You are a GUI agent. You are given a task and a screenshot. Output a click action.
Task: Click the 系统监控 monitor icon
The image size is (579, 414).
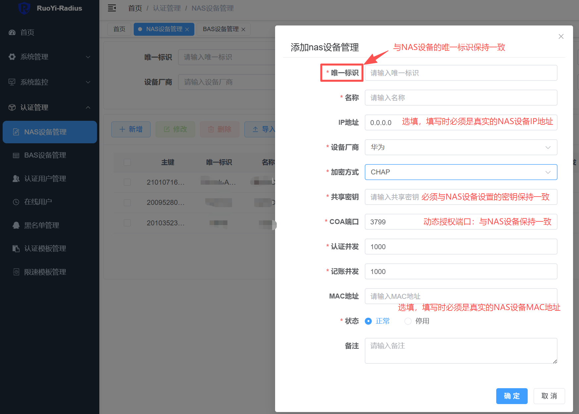click(x=12, y=82)
